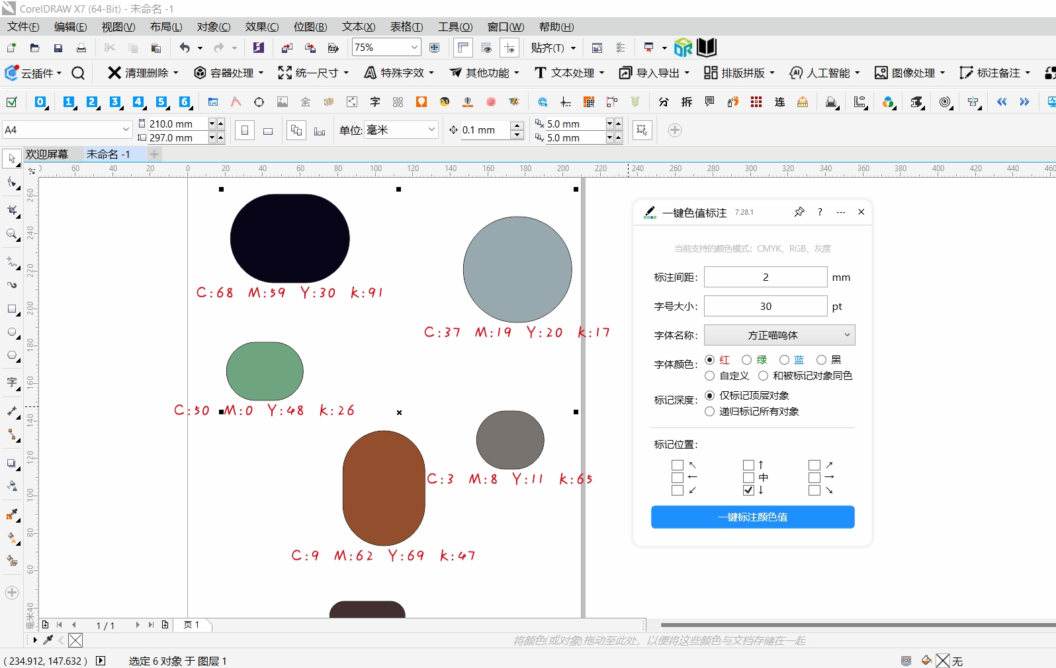Choose the Rectangle tool
The image size is (1056, 668).
click(x=11, y=309)
